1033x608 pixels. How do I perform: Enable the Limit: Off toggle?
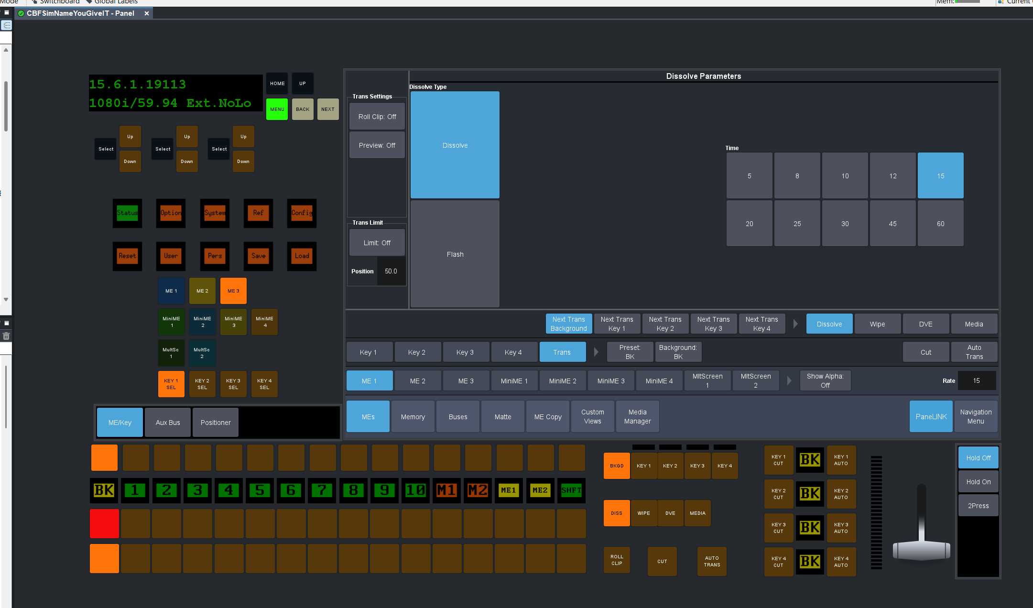[x=377, y=243]
